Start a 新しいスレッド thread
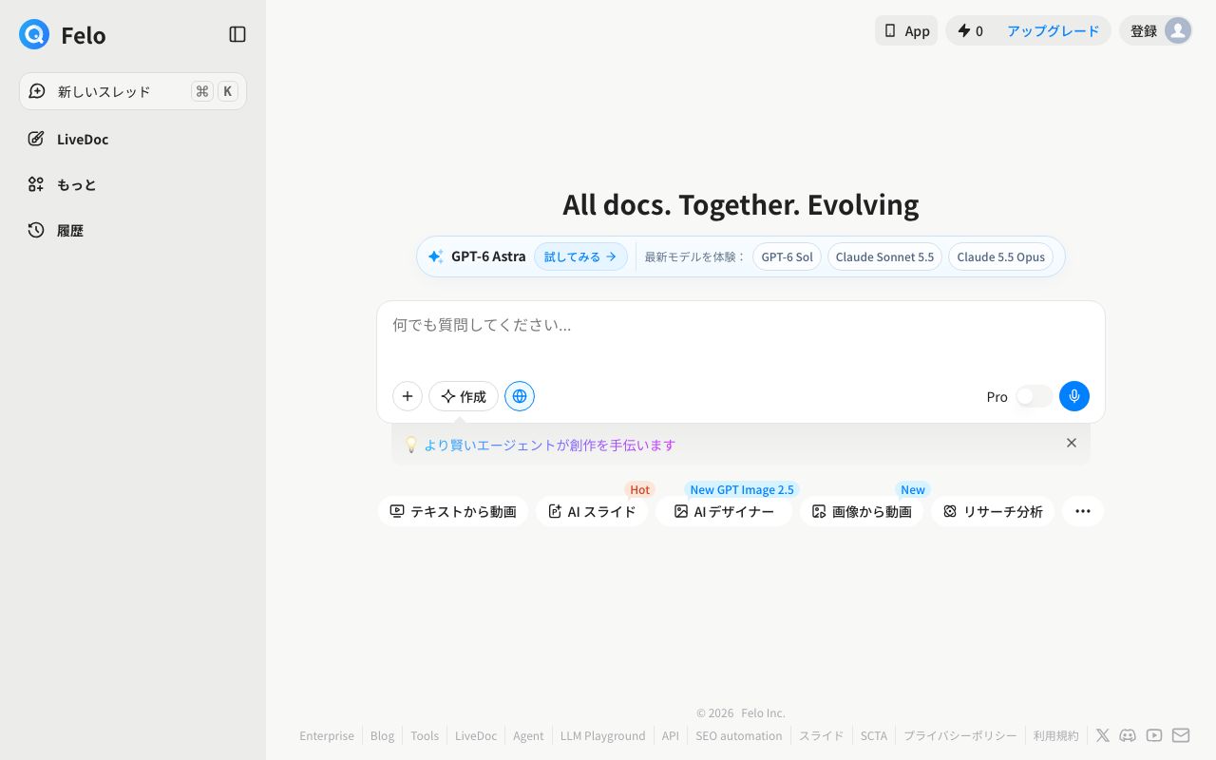 [133, 91]
